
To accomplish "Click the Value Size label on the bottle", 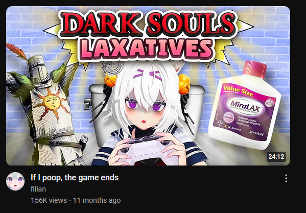I will (238, 91).
